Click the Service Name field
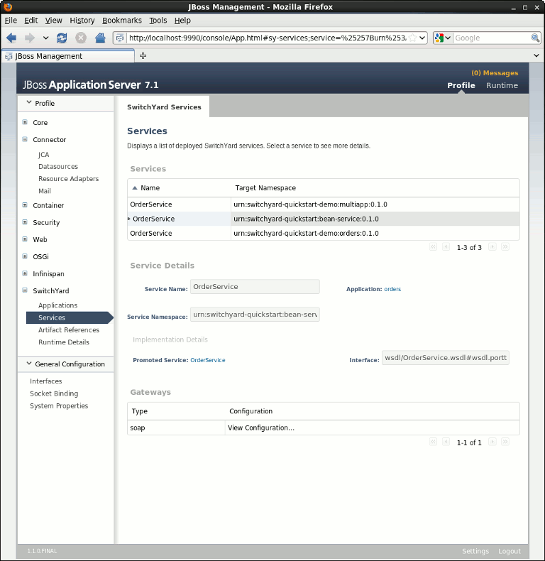The width and height of the screenshot is (545, 561). tap(255, 287)
